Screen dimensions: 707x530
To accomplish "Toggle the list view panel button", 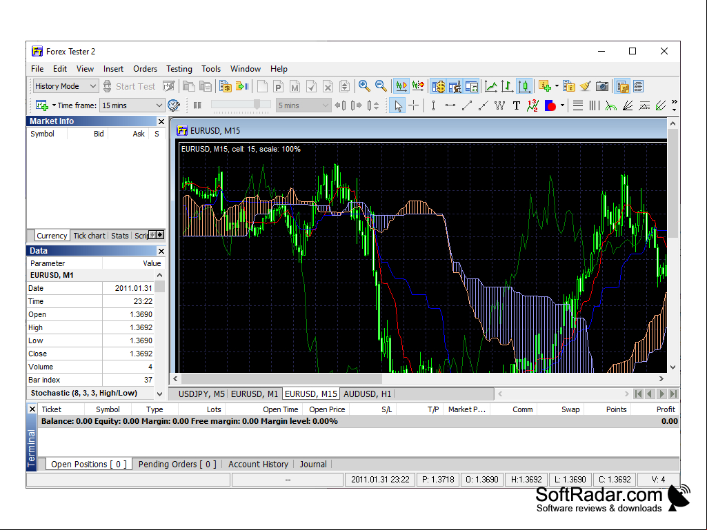I will coord(639,86).
